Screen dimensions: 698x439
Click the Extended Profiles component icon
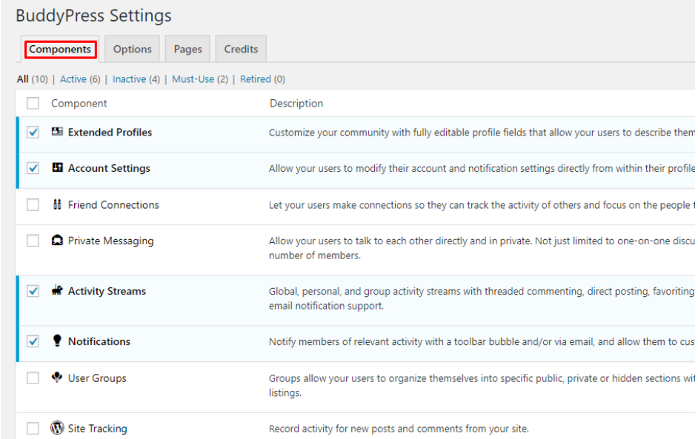pyautogui.click(x=57, y=132)
